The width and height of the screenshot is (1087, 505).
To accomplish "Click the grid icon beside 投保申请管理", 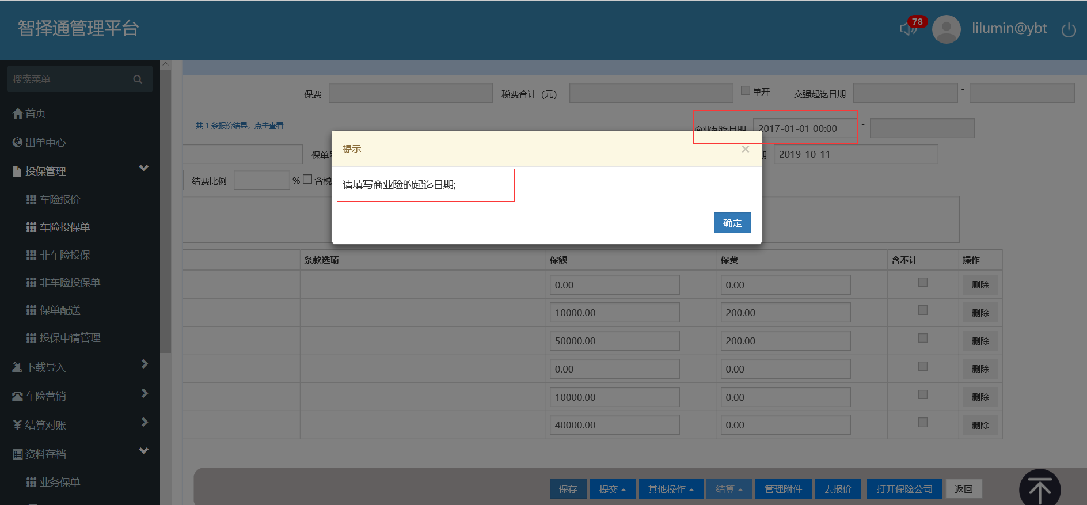I will point(32,337).
